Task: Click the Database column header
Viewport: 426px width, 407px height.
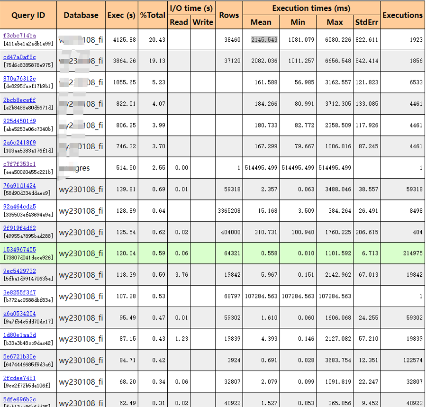Action: 81,15
